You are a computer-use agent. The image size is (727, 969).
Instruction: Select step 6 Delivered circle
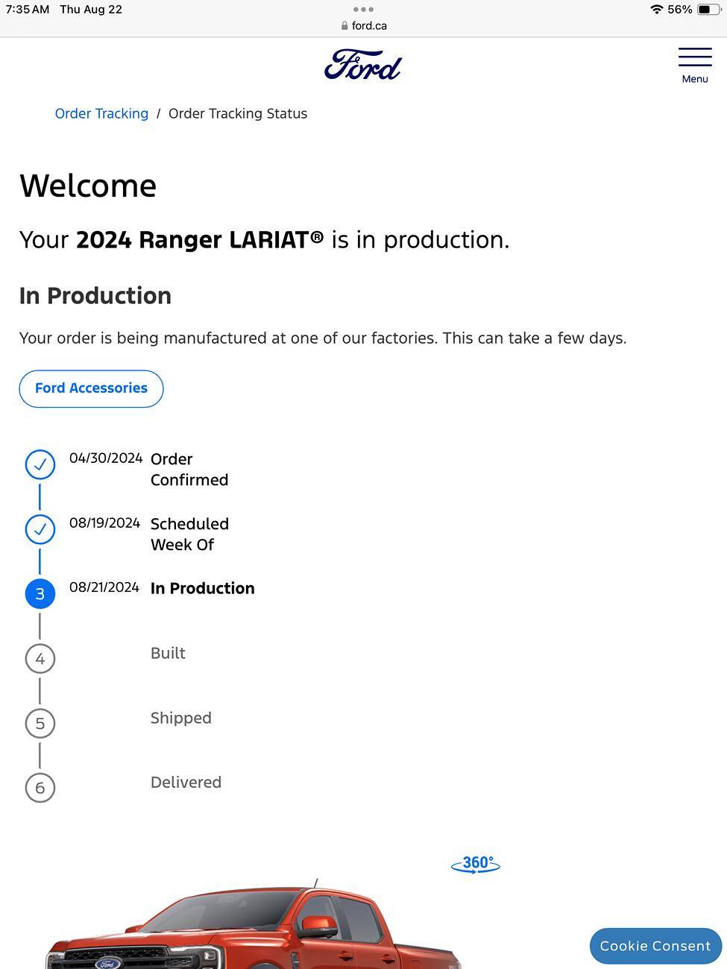(x=40, y=788)
